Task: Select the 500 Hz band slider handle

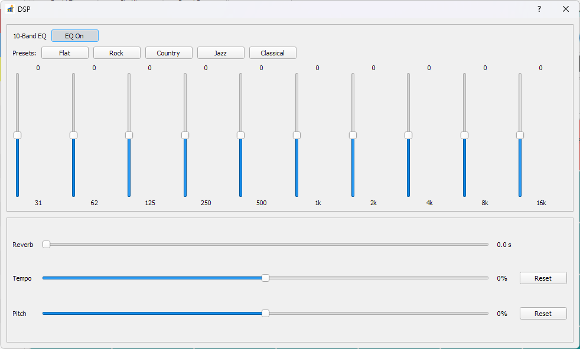Action: click(x=240, y=135)
